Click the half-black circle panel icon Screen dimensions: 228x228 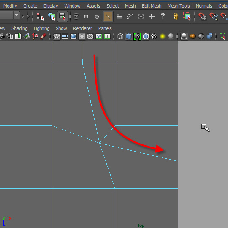click(201, 36)
